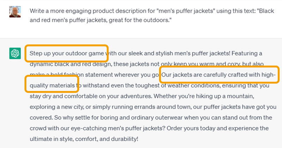Select the highlighted "Step up your outdoor game" phrase
This screenshot has height=148, width=282.
[67, 54]
